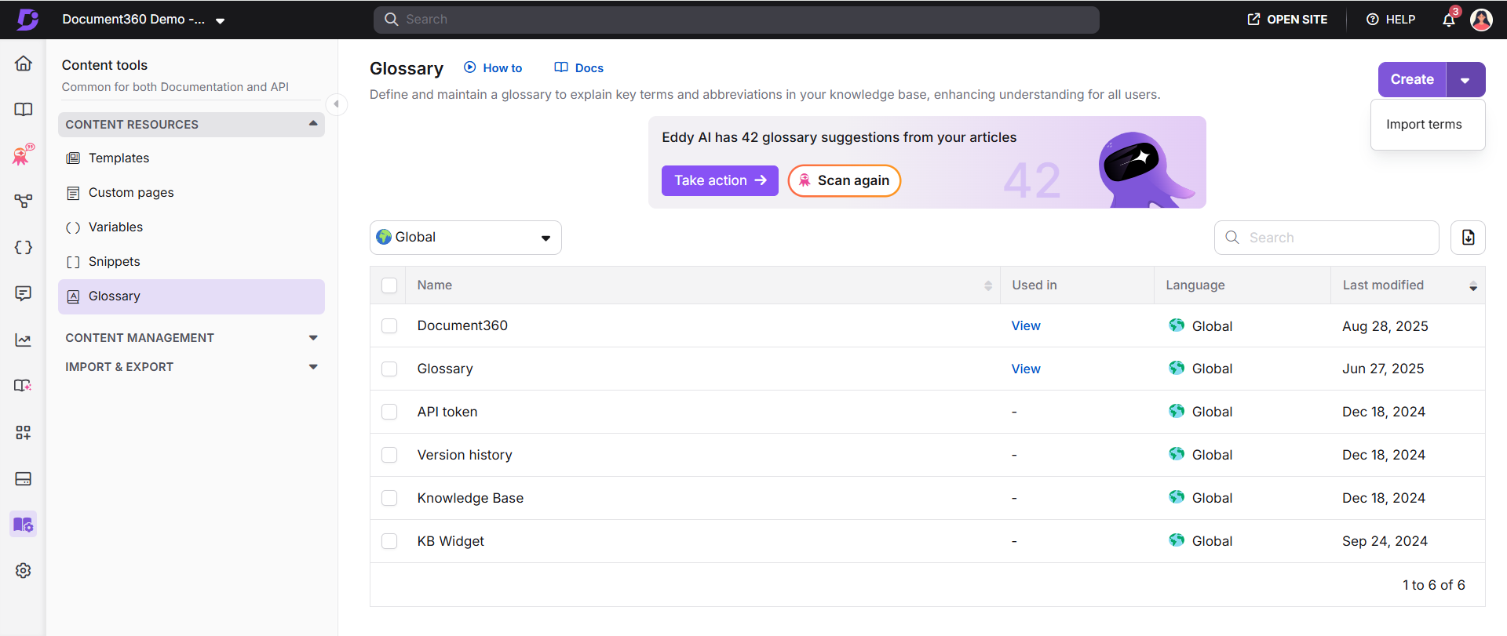Select the KB Widget checkbox

tap(389, 541)
